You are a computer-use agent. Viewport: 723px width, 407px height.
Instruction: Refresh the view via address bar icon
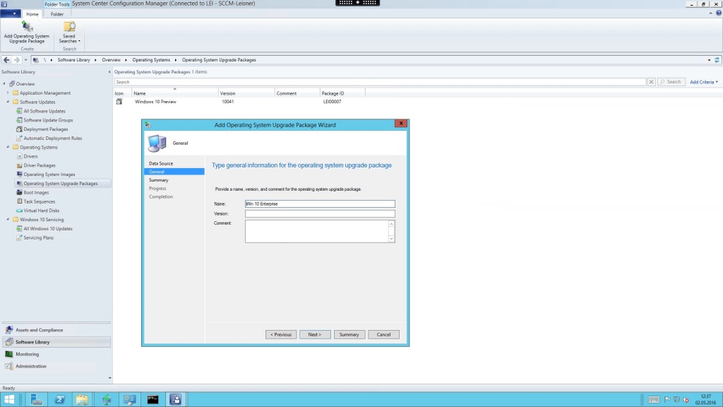point(717,60)
